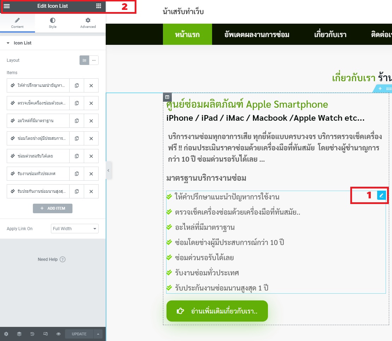Open the widgets grid panel
This screenshot has height=341, width=392.
pos(99,6)
